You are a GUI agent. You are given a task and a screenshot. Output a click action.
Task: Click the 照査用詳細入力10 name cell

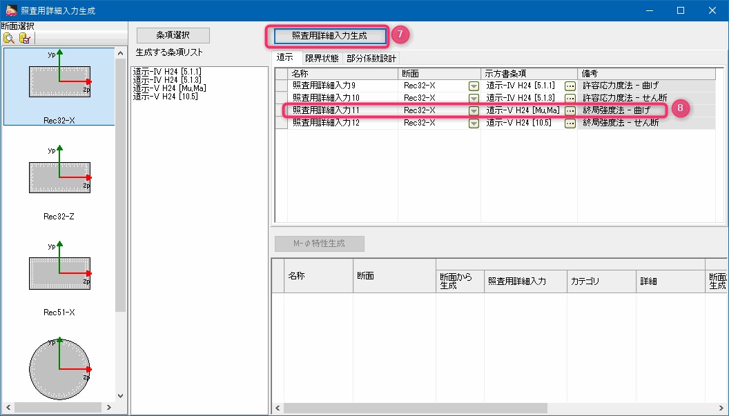click(x=342, y=97)
